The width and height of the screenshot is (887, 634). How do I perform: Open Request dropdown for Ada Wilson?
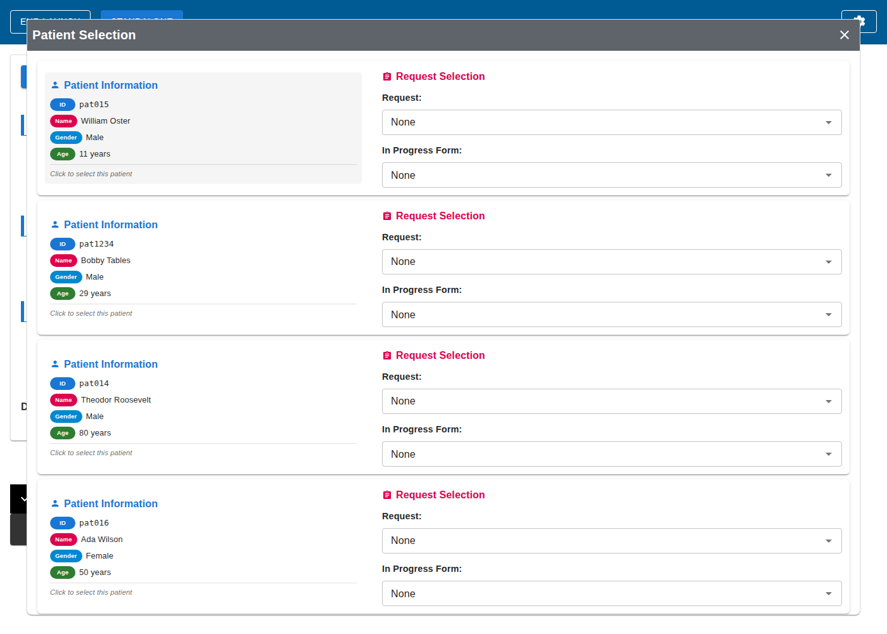[x=611, y=541]
